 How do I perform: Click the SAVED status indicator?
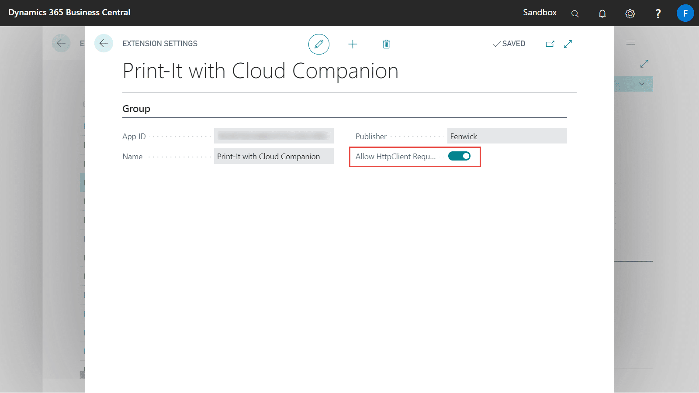(509, 44)
